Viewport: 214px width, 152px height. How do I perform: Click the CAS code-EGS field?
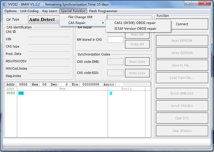tap(115, 73)
